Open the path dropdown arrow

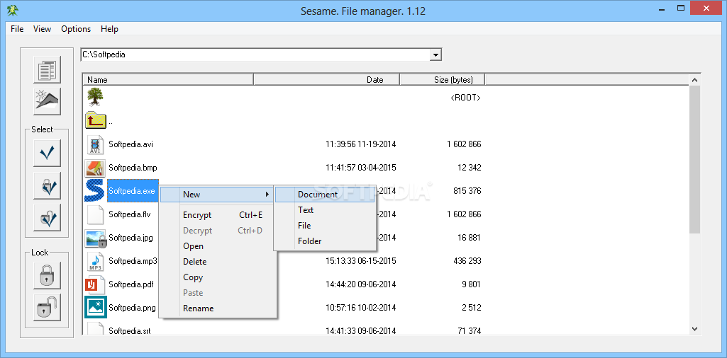tap(435, 55)
